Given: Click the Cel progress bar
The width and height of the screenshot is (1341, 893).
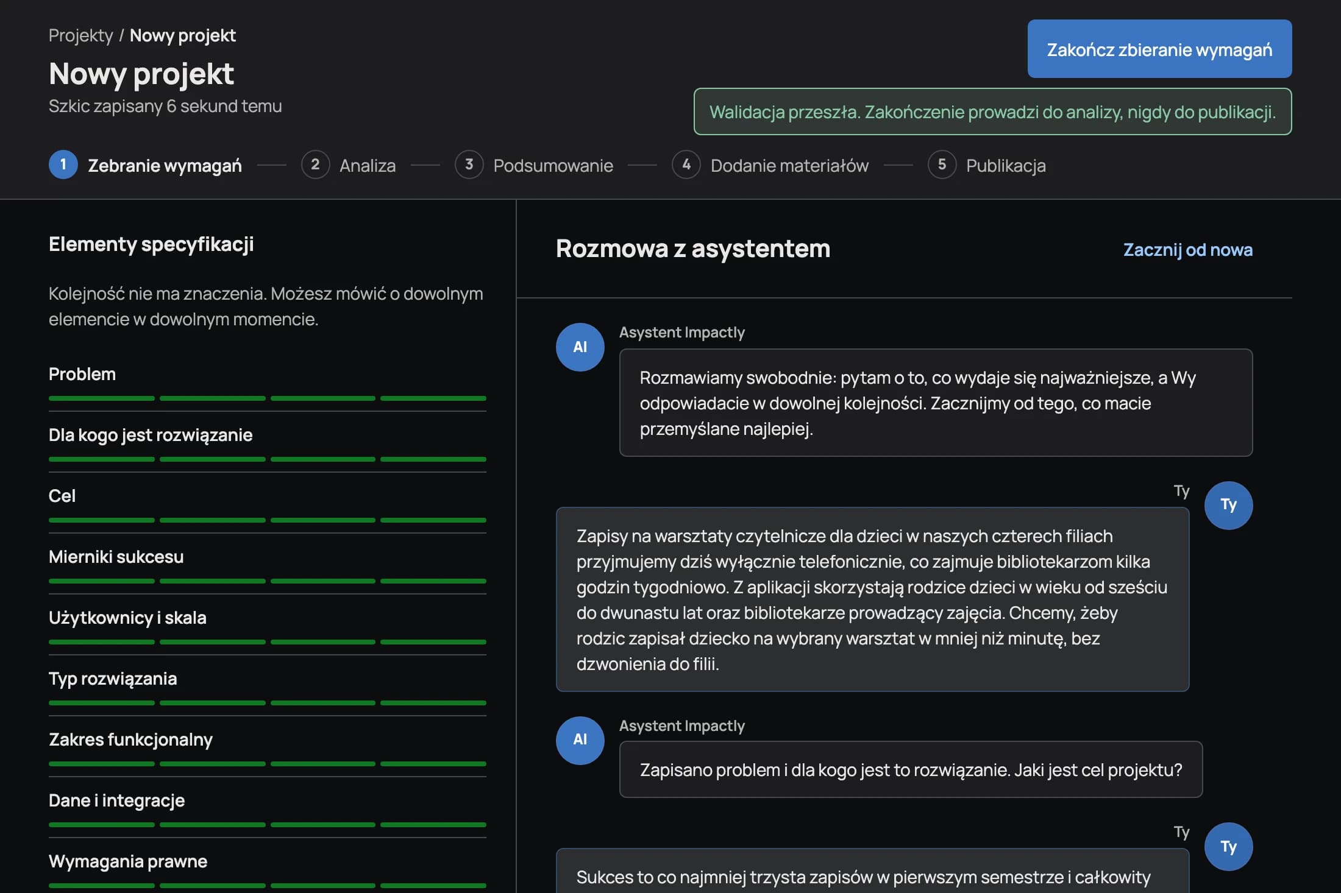Looking at the screenshot, I should tap(268, 520).
